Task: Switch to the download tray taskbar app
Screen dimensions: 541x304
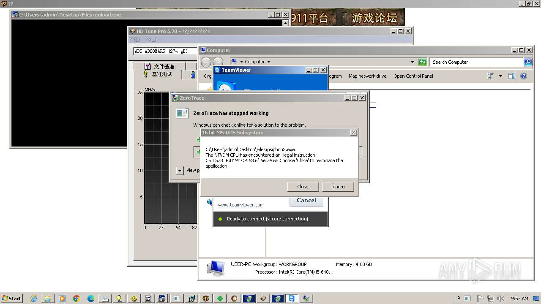Action: pyautogui.click(x=105, y=299)
